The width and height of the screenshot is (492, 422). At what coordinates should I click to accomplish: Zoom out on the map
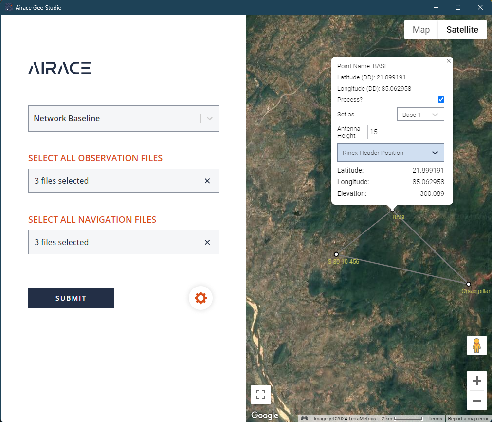click(x=476, y=401)
